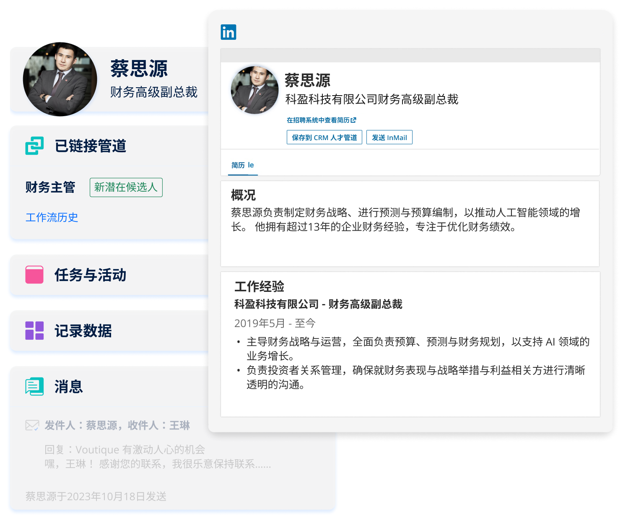Click the 概况 section heading
The height and width of the screenshot is (520, 623).
click(243, 195)
